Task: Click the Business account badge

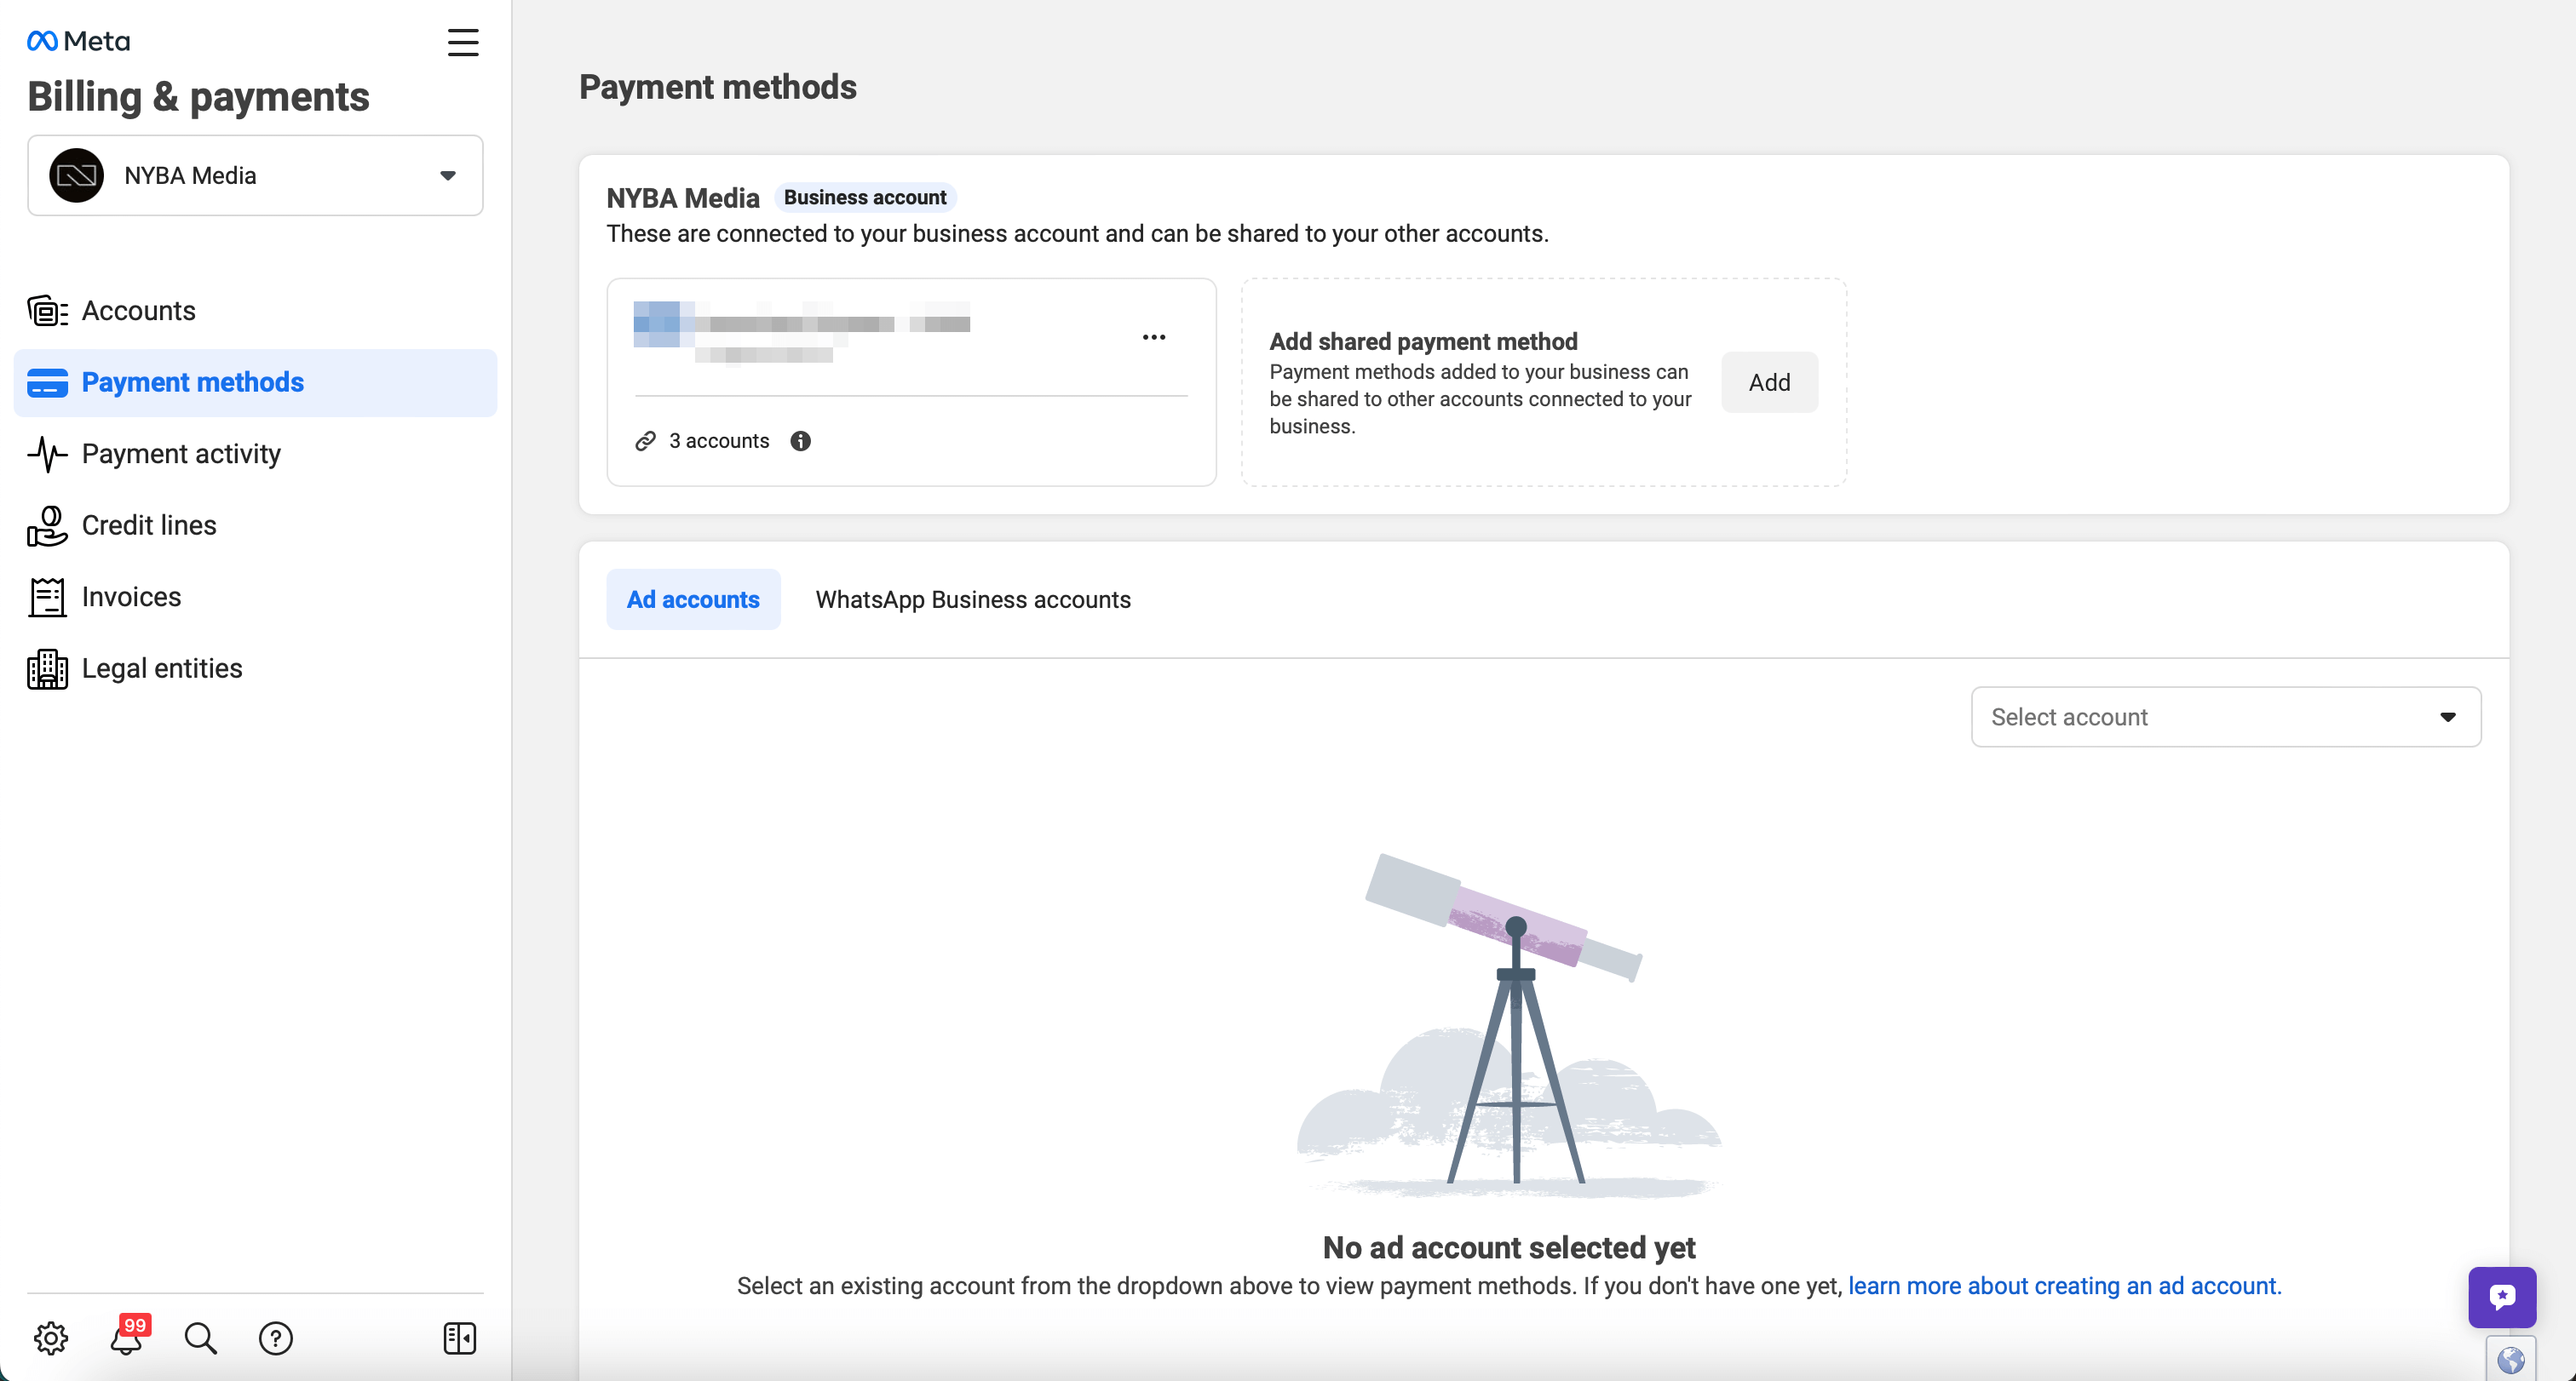Action: (x=865, y=198)
